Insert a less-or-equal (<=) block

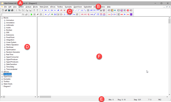(x=52, y=10)
